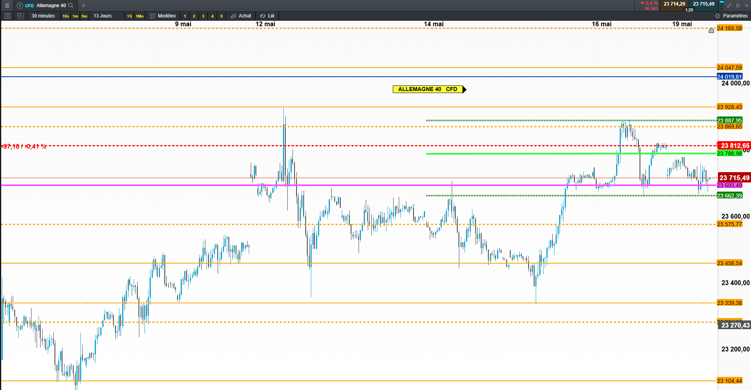The image size is (751, 390).
Task: Select the magenta 23 693,49 level label
Action: 730,185
